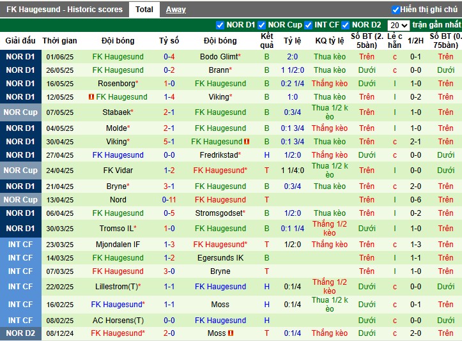Click the NOR Cup league cell on 07/05/25
Image resolution: width=462 pixels, height=341 pixels.
pyautogui.click(x=20, y=112)
